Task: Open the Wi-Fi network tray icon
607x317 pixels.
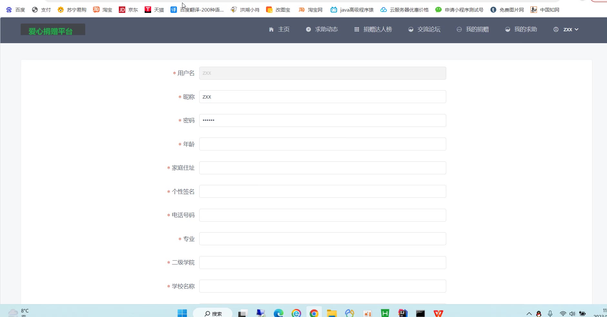Action: (x=563, y=313)
